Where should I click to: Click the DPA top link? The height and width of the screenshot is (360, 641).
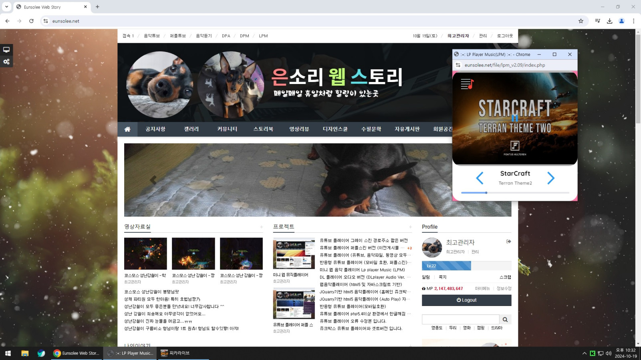[x=226, y=36]
